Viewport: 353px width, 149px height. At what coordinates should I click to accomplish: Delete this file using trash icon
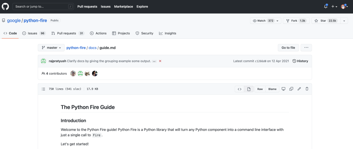307,89
